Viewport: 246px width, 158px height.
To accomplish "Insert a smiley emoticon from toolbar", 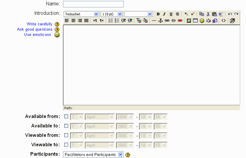I will point(202,21).
